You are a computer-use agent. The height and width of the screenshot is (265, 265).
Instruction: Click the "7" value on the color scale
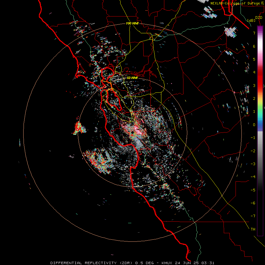[x=254, y=33]
